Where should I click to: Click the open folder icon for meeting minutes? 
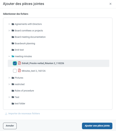click(x=13, y=56)
